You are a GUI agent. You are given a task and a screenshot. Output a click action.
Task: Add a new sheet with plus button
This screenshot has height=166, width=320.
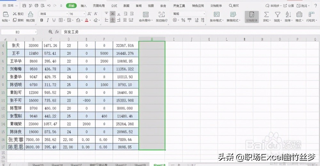click(x=179, y=165)
